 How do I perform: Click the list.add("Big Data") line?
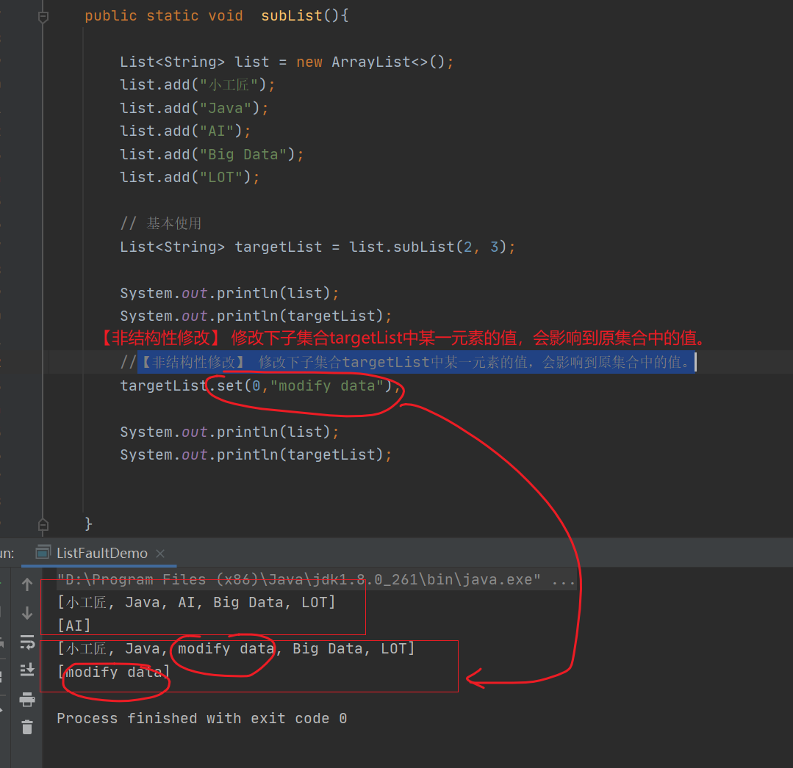pos(212,155)
